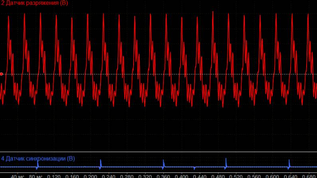Image resolution: width=317 pixels, height=178 pixels.
Task: Select the blue channel label "4 Датчик синхронизации (В)"
Action: tap(38, 158)
